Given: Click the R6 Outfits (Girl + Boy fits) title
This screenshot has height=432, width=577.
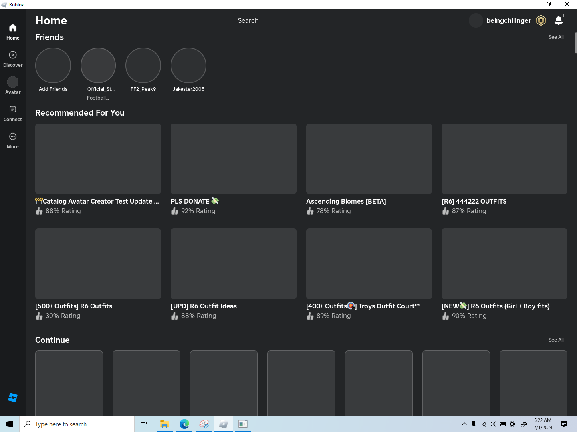Looking at the screenshot, I should [x=496, y=306].
